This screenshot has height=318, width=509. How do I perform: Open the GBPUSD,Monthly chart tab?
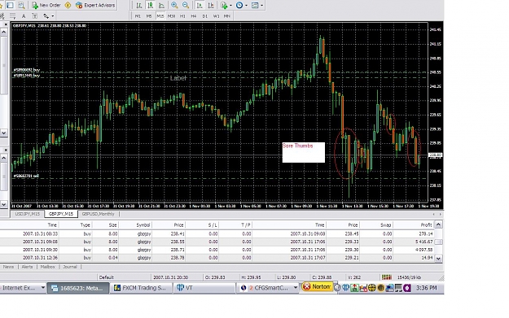tap(99, 214)
